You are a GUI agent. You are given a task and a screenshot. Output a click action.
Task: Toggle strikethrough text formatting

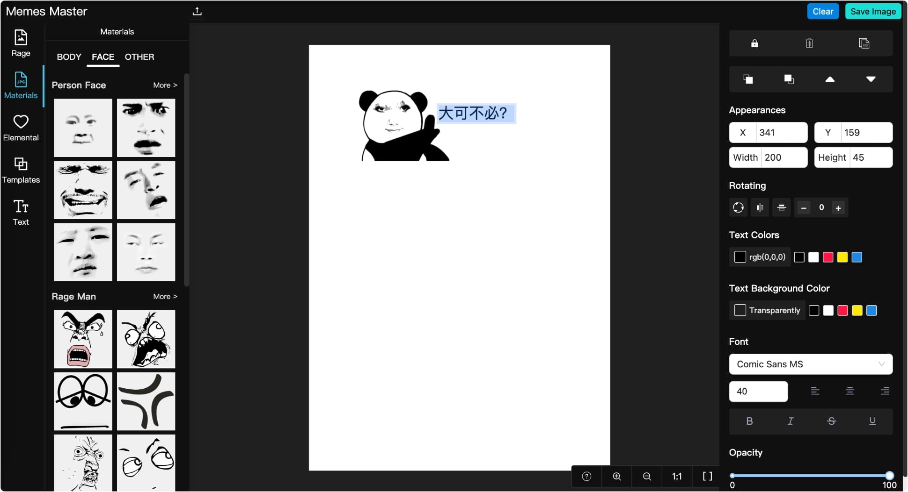pos(831,421)
